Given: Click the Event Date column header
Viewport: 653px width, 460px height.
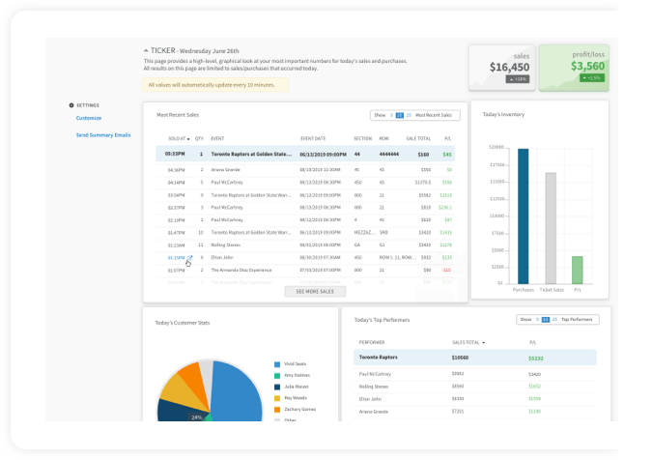Looking at the screenshot, I should tap(313, 138).
